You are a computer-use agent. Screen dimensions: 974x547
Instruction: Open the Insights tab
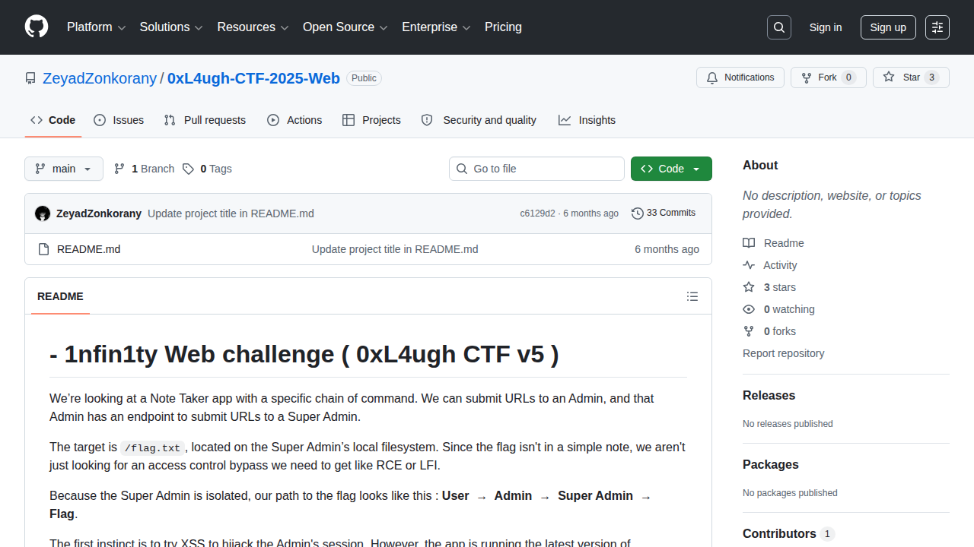coord(587,120)
